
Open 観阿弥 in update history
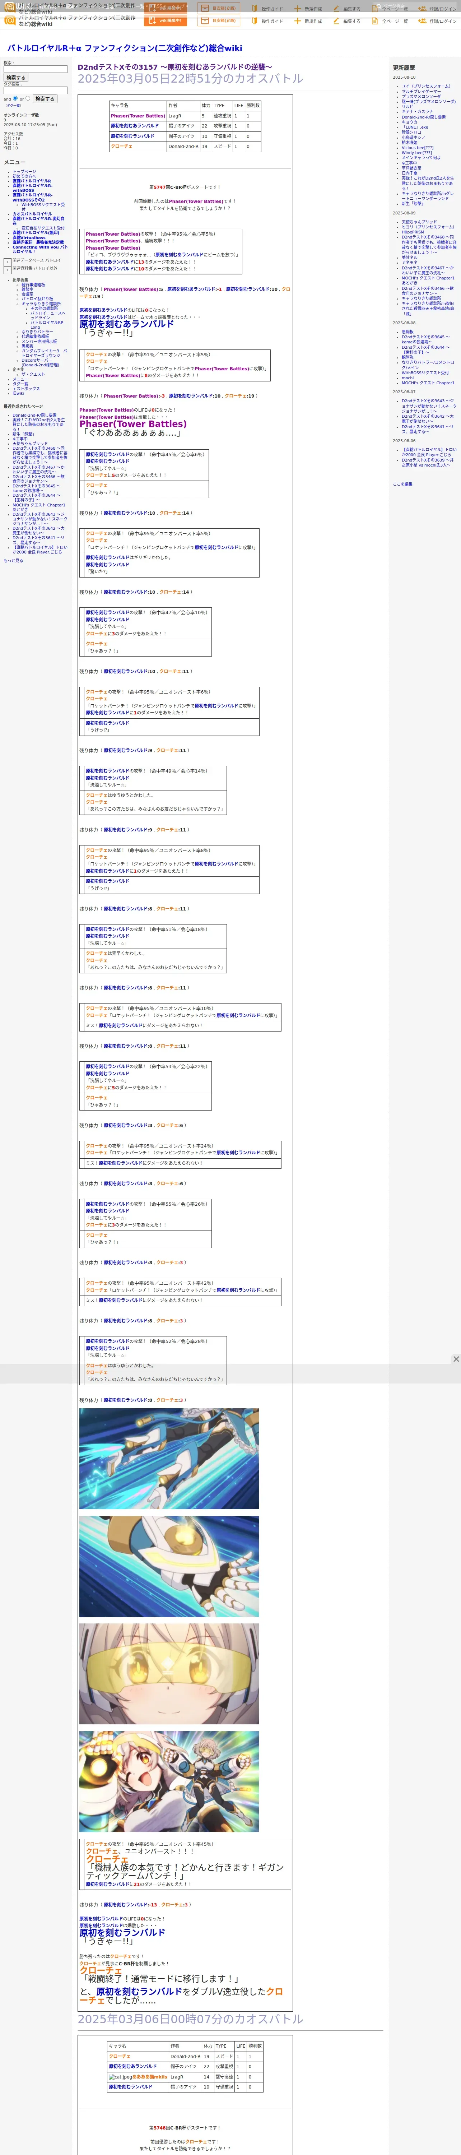(x=408, y=357)
